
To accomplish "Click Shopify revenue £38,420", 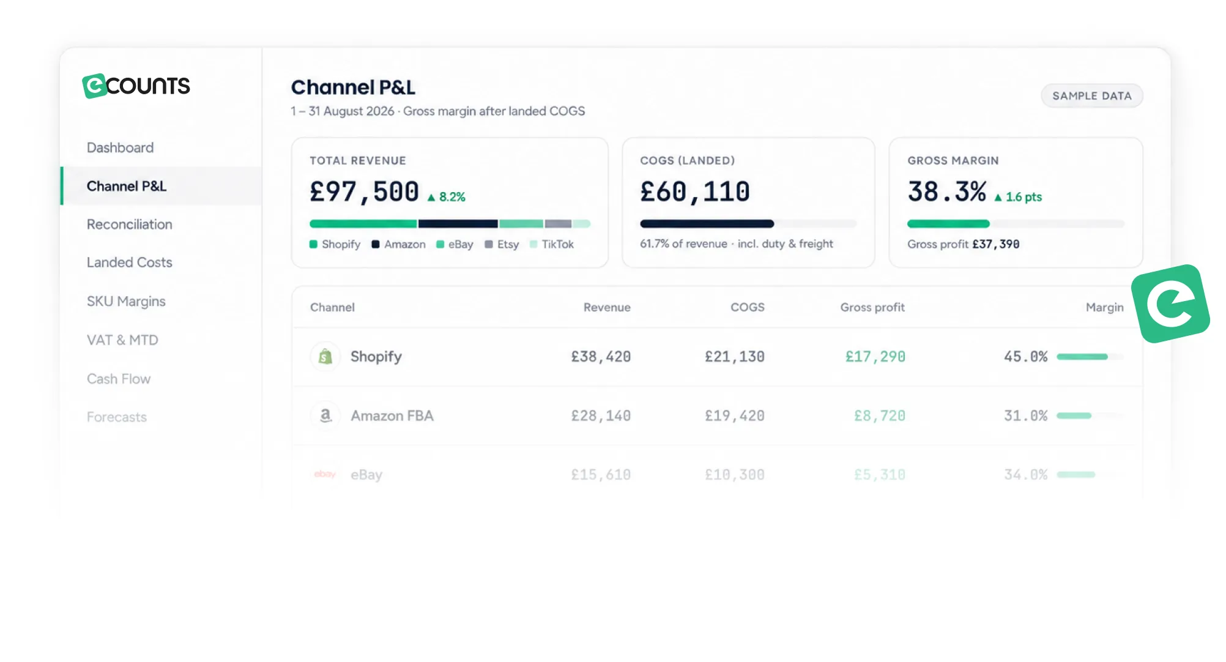I will click(x=601, y=357).
